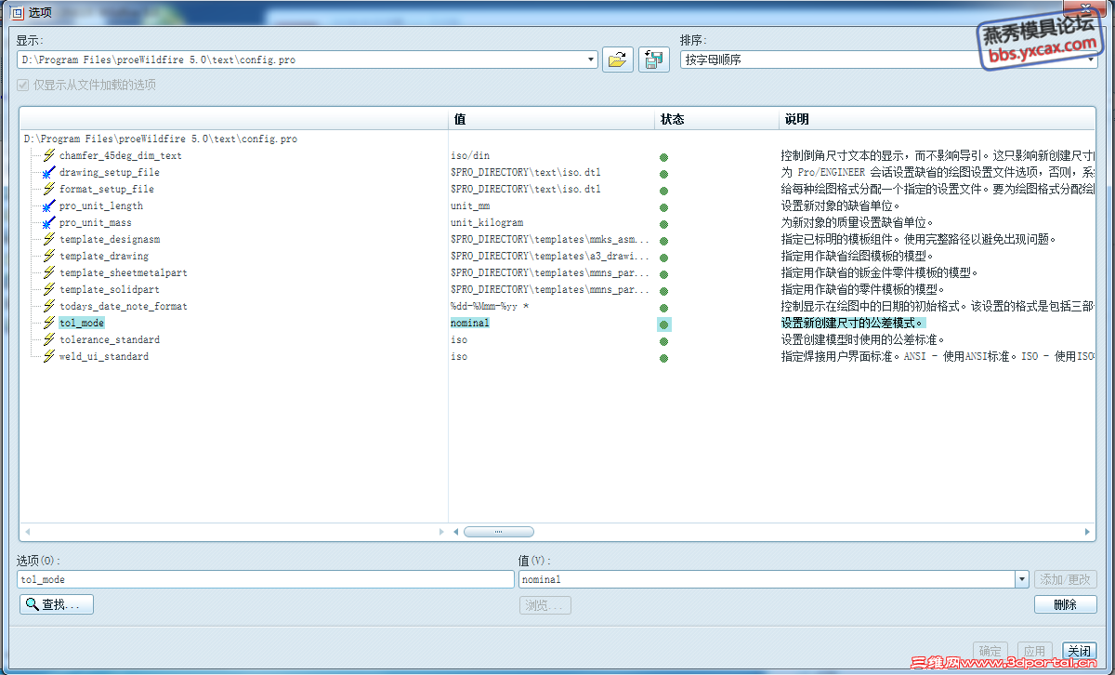
Task: Open a configuration file with folder icon
Action: coord(617,60)
